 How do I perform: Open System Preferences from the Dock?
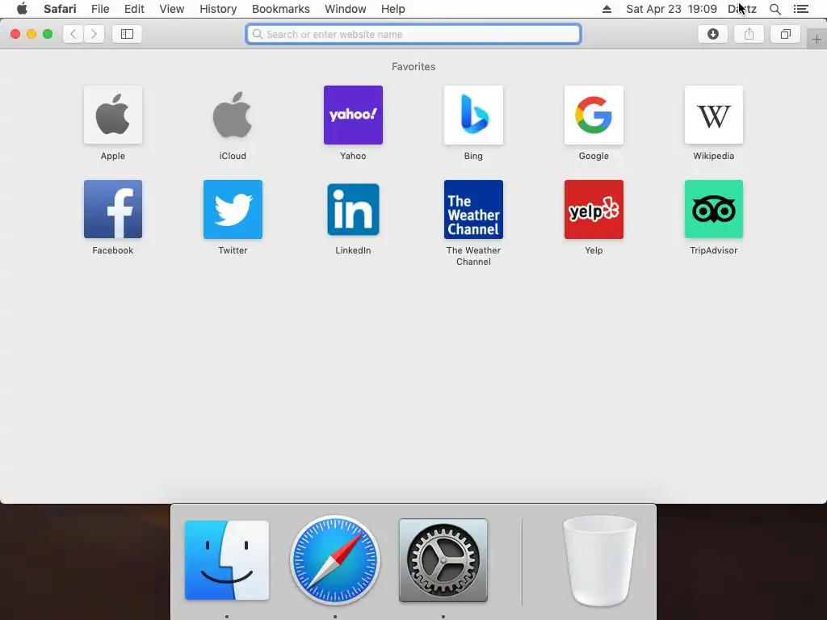click(443, 560)
